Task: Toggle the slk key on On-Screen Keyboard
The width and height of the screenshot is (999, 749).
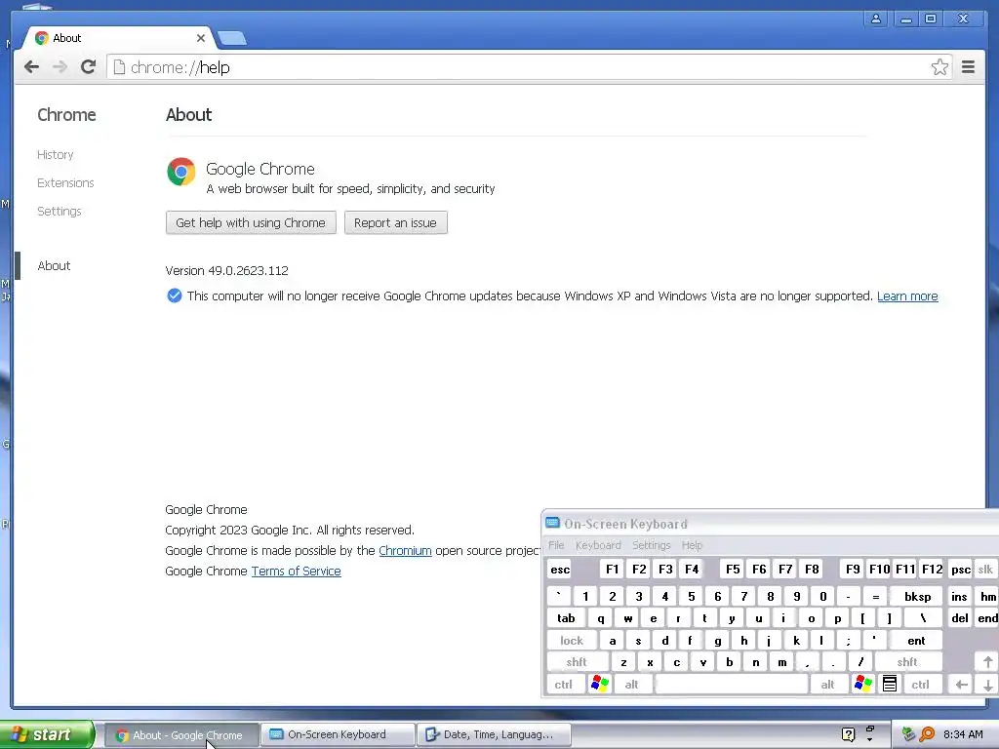Action: pyautogui.click(x=985, y=570)
